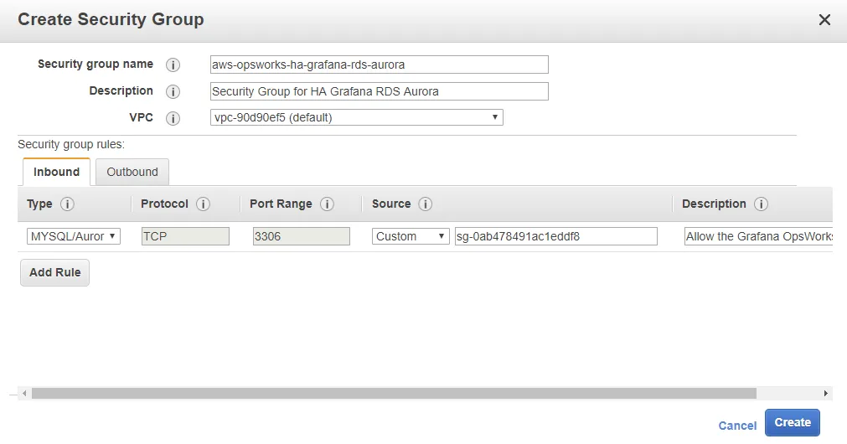This screenshot has height=444, width=847.
Task: Cancel the security group creation
Action: tap(737, 426)
